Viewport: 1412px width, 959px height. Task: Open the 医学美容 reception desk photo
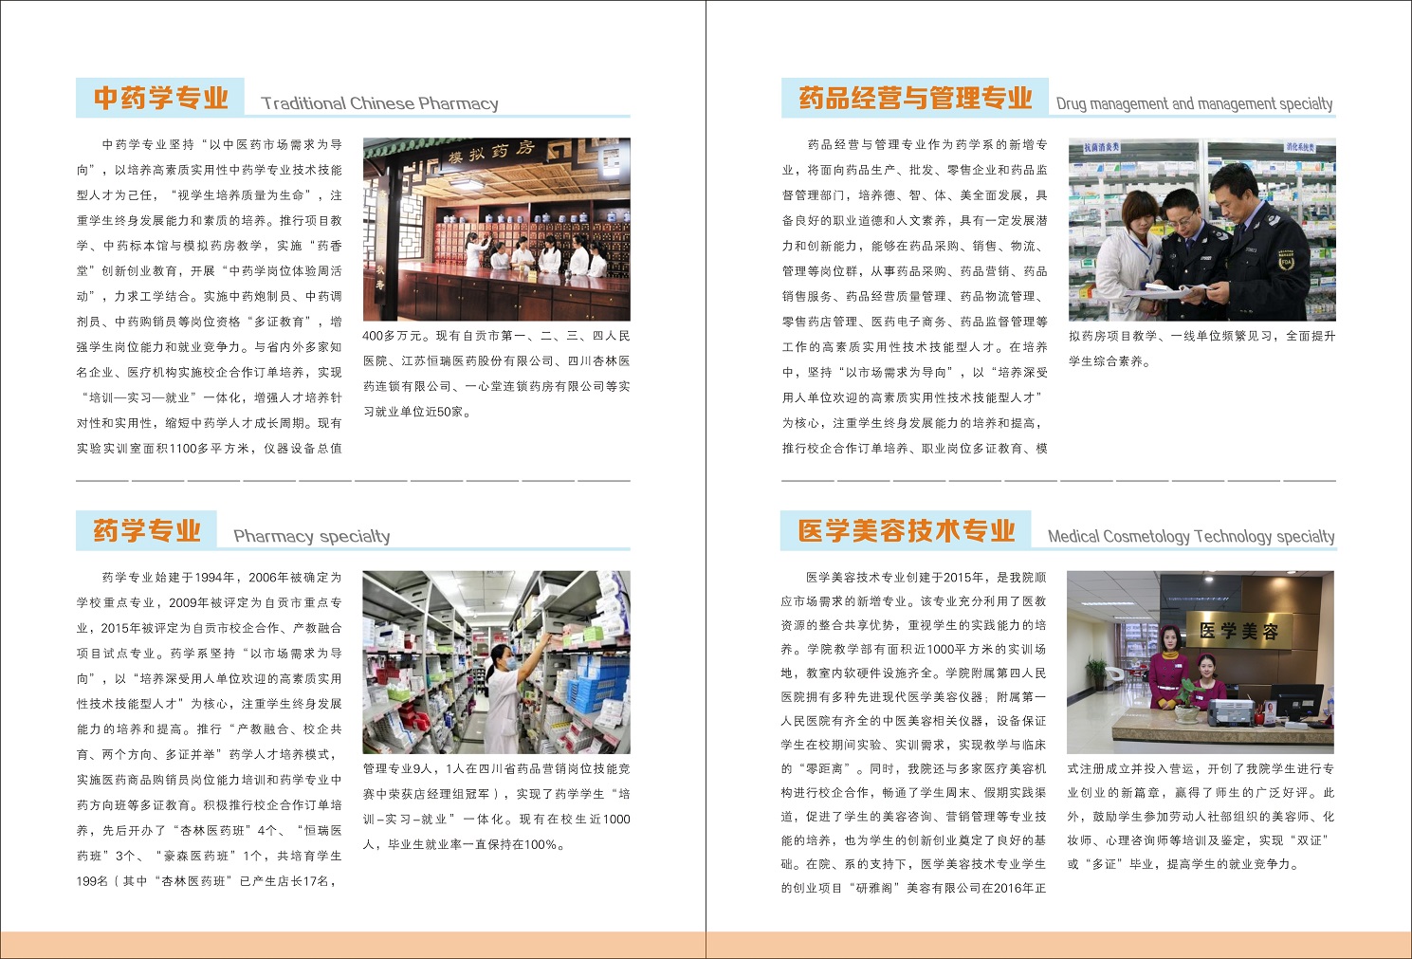coord(1200,661)
